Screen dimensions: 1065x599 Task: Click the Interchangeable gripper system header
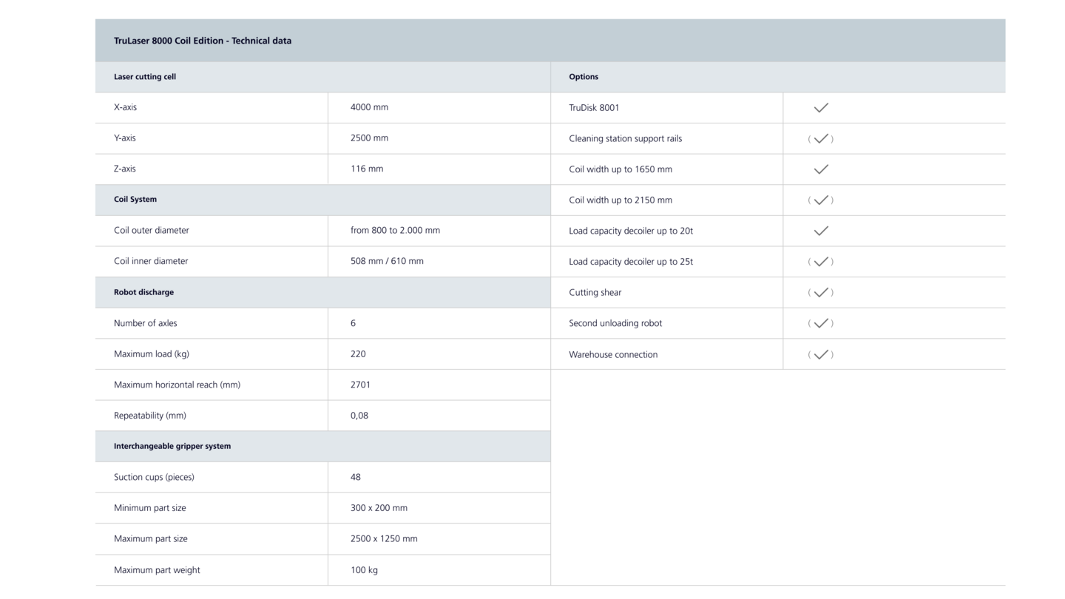(172, 446)
